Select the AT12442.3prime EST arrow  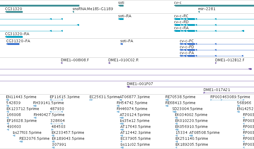coord(122,136)
